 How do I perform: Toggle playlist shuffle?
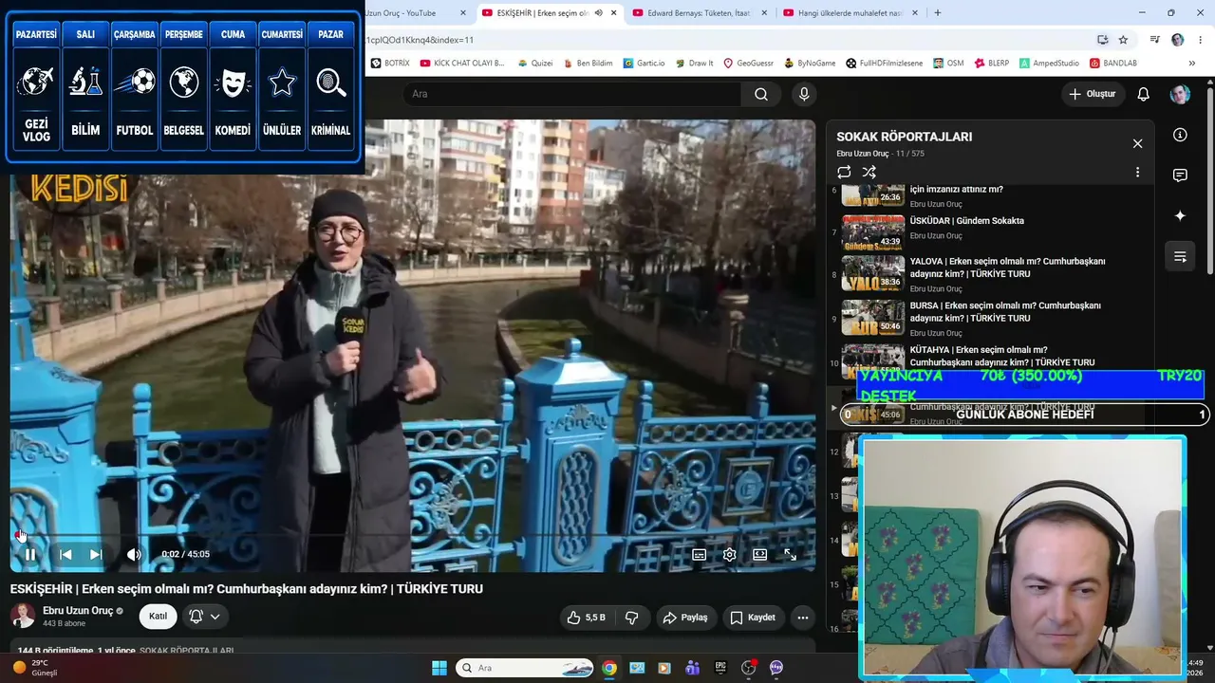[x=869, y=173]
